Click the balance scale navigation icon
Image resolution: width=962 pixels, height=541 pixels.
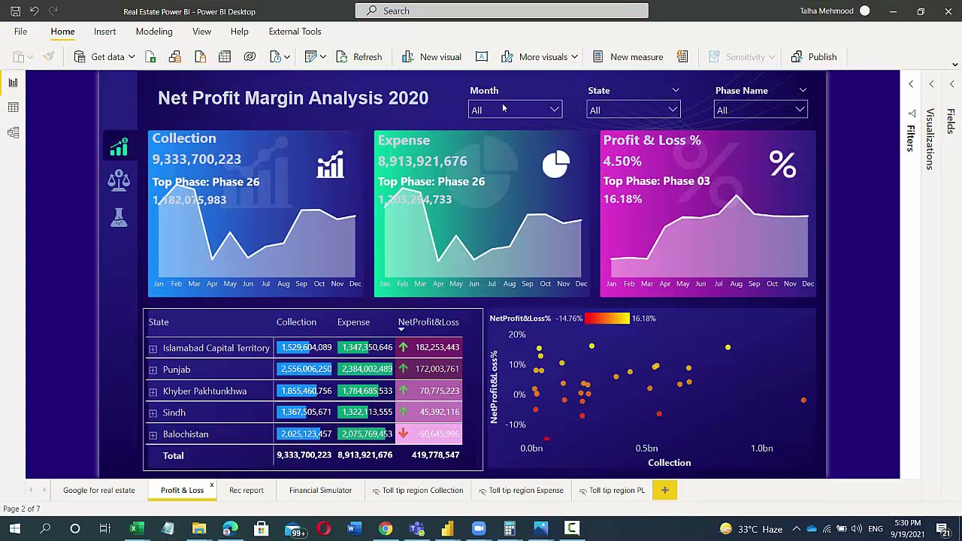[119, 180]
